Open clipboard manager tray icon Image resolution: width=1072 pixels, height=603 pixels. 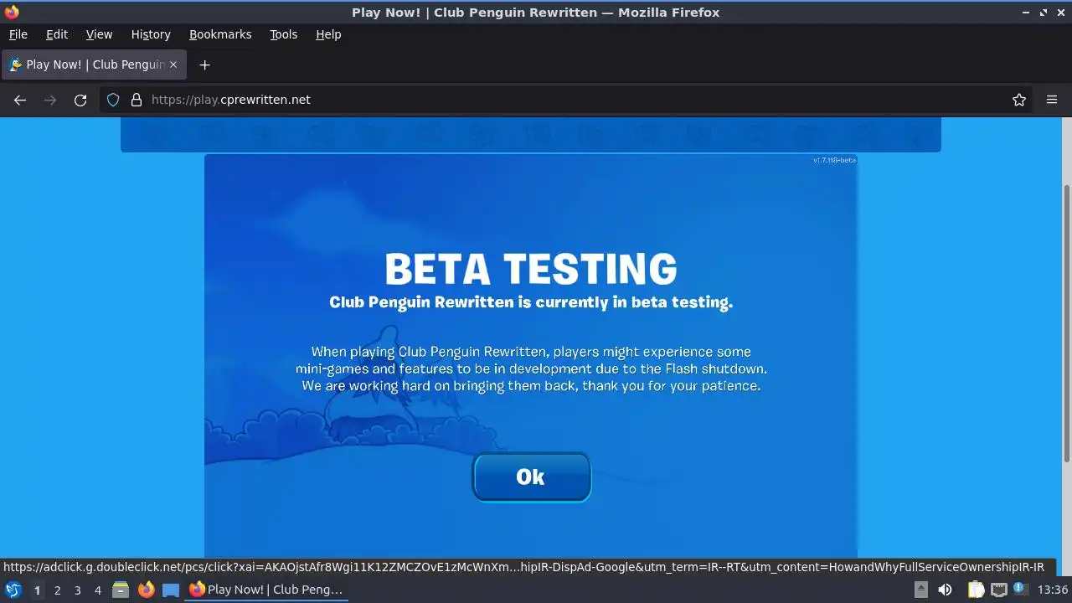pyautogui.click(x=977, y=590)
